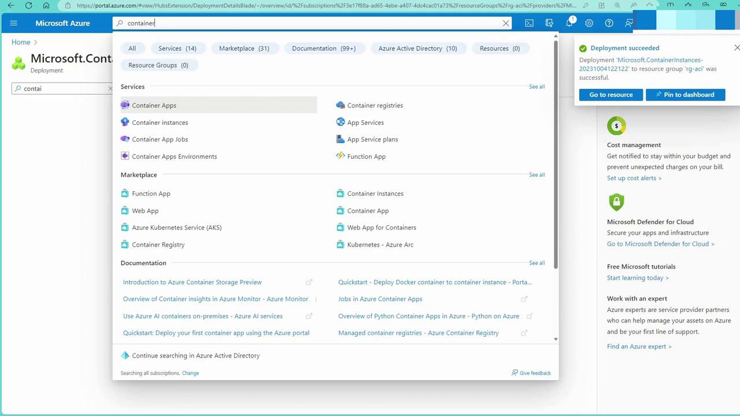See all Marketplace results
The image size is (740, 416).
[x=536, y=174]
